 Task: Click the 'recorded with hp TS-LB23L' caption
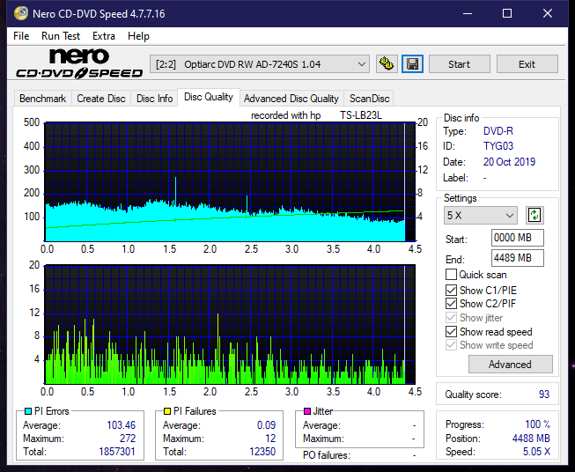pos(316,115)
